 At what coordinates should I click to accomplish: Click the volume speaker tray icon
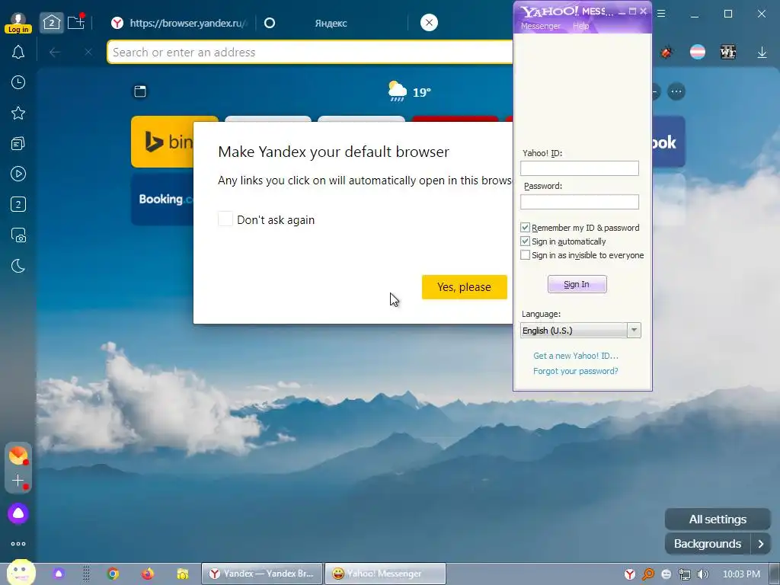[x=702, y=574]
